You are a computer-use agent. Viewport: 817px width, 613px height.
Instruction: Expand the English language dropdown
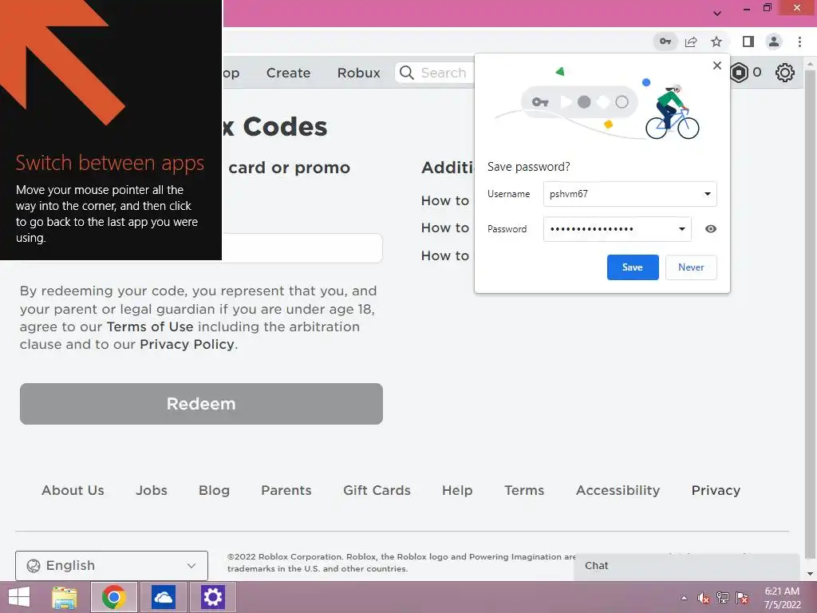click(112, 566)
